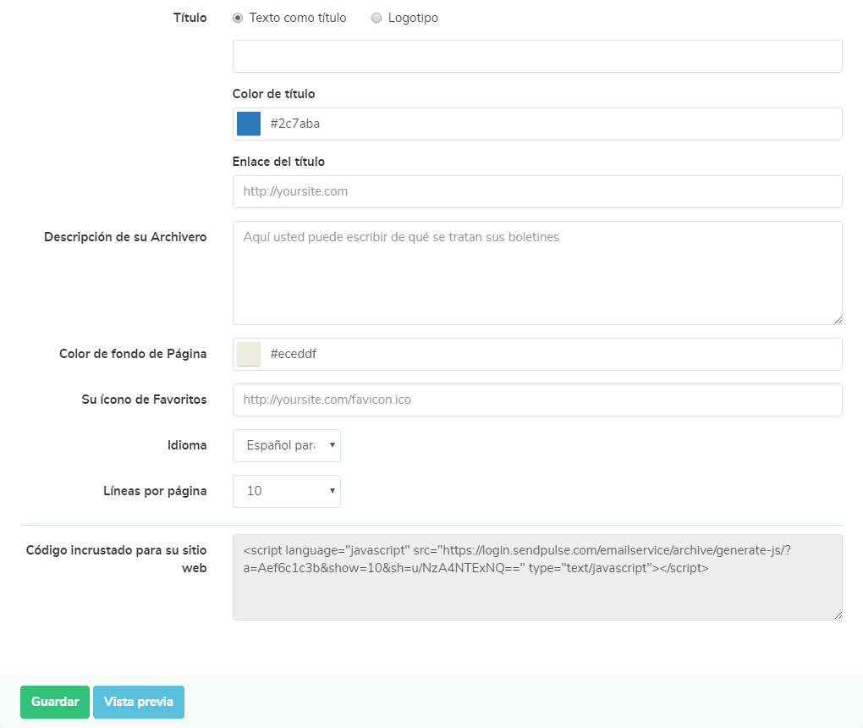Open the 'Líneas por página' dropdown
This screenshot has height=728, width=863.
pyautogui.click(x=287, y=491)
